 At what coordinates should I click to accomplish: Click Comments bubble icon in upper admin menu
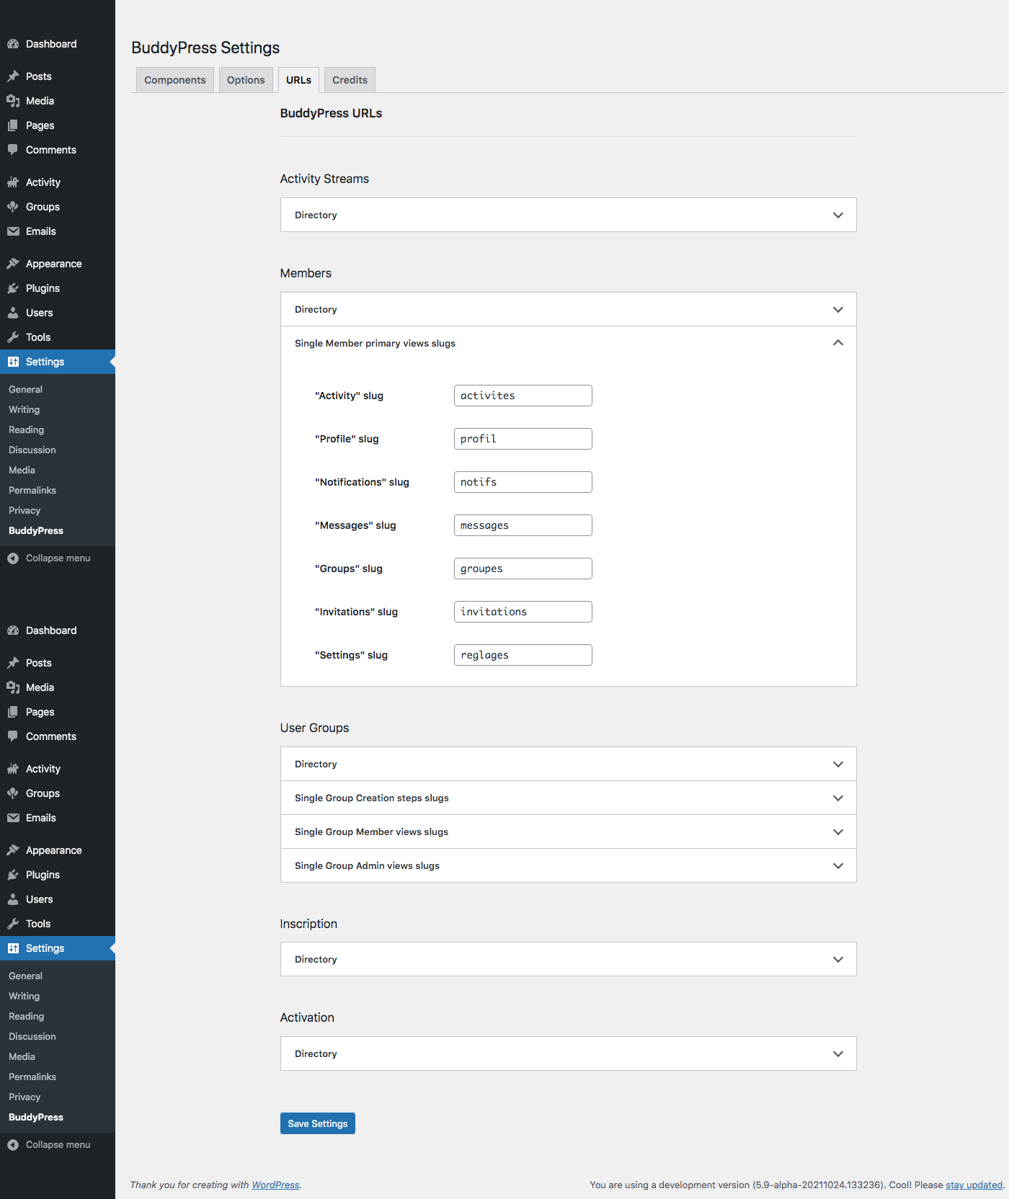[x=13, y=150]
